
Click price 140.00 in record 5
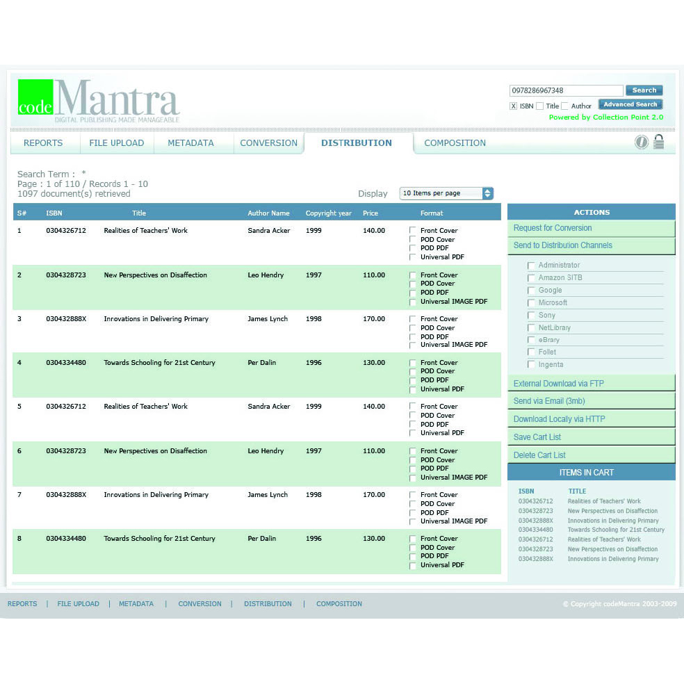374,407
